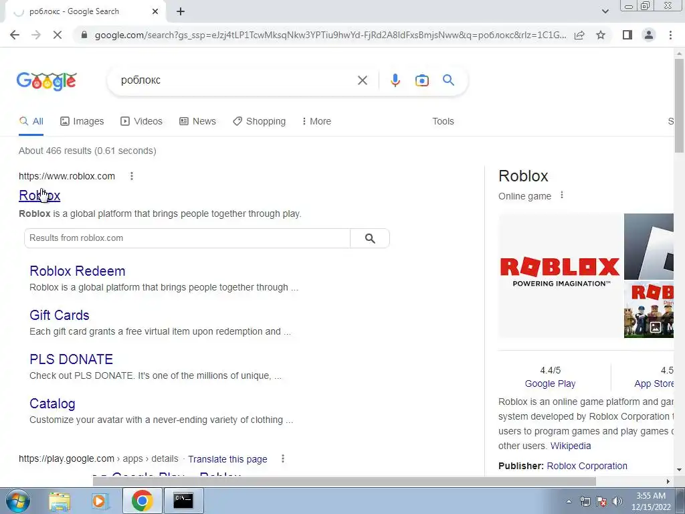Open options for Google Play result
This screenshot has width=685, height=514.
click(x=283, y=458)
